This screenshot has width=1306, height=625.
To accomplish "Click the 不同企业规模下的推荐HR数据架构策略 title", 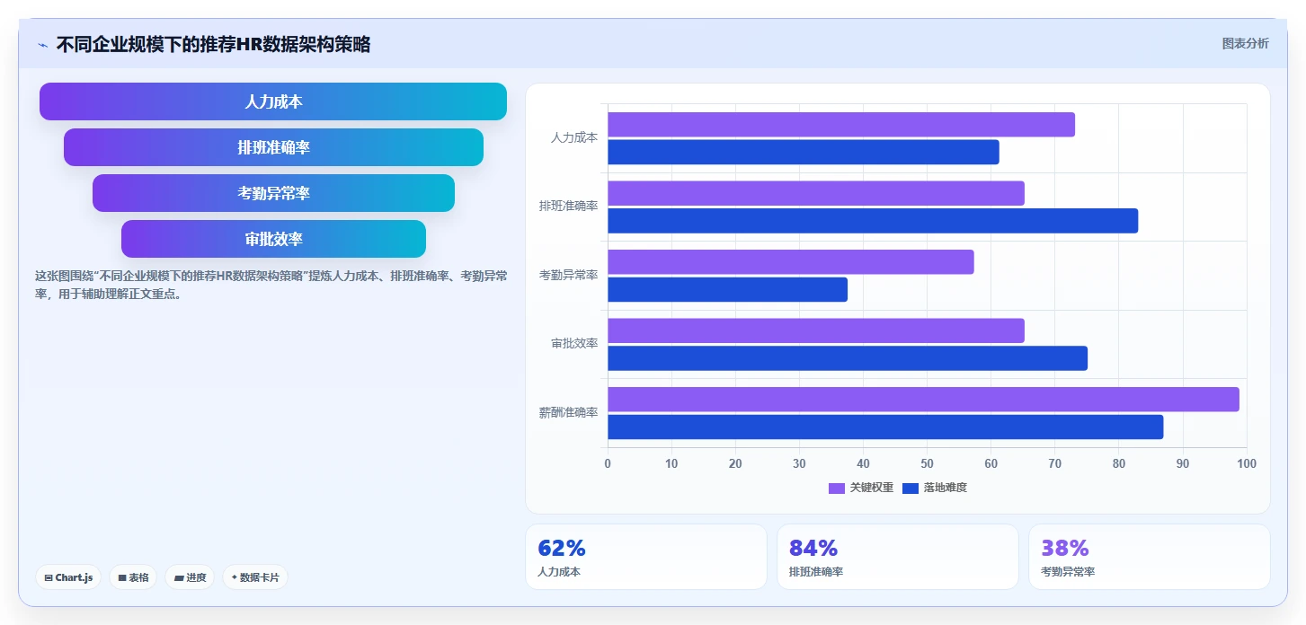I will 213,44.
